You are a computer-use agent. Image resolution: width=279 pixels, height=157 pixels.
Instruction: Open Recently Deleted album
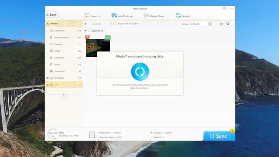[x=64, y=38]
